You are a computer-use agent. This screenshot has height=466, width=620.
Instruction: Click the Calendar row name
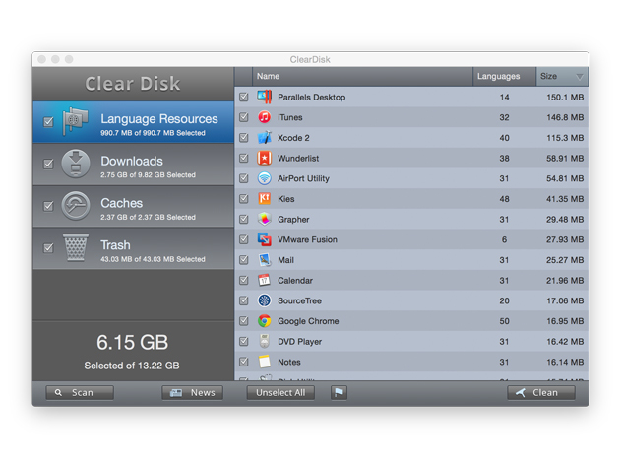[x=295, y=281]
